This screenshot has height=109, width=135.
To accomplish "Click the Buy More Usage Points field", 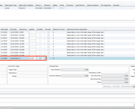I will (x=32, y=76).
